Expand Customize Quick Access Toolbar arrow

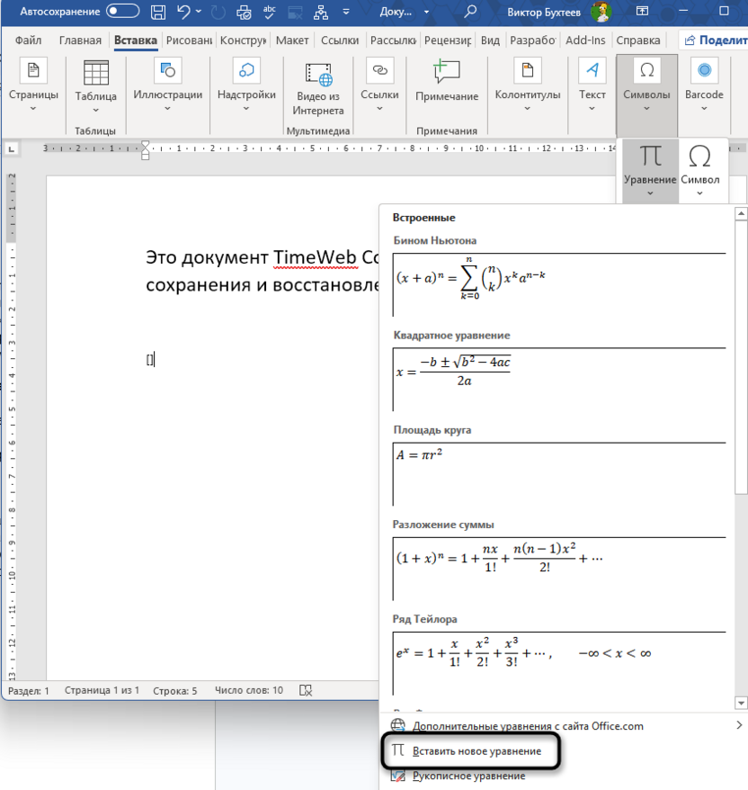click(346, 12)
